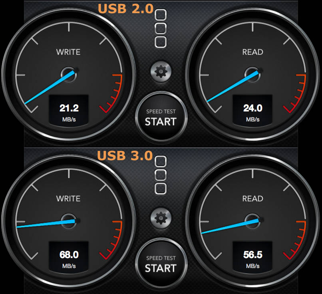The width and height of the screenshot is (322, 294).
Task: Click the READ label in USB 2.0 gauge
Action: tap(252, 52)
